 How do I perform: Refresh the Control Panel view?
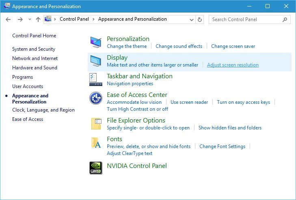click(x=199, y=19)
